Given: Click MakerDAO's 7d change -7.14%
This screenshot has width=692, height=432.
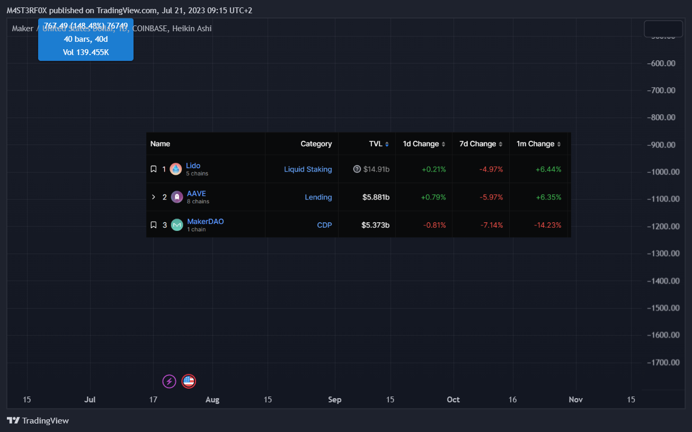Looking at the screenshot, I should pos(491,225).
